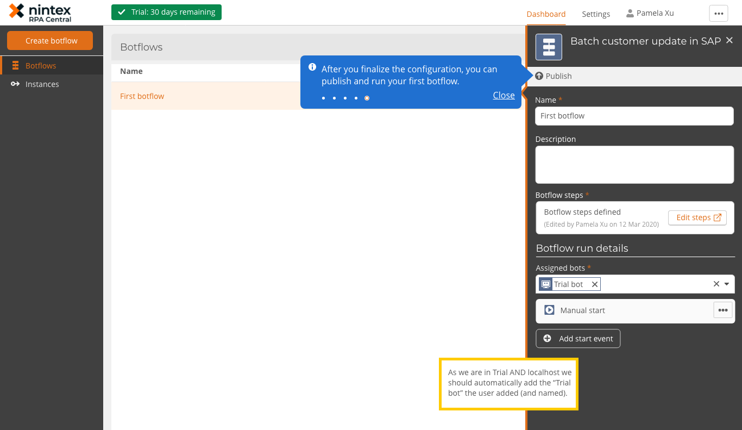Click the external link icon on Edit steps
This screenshot has width=742, height=430.
(718, 217)
